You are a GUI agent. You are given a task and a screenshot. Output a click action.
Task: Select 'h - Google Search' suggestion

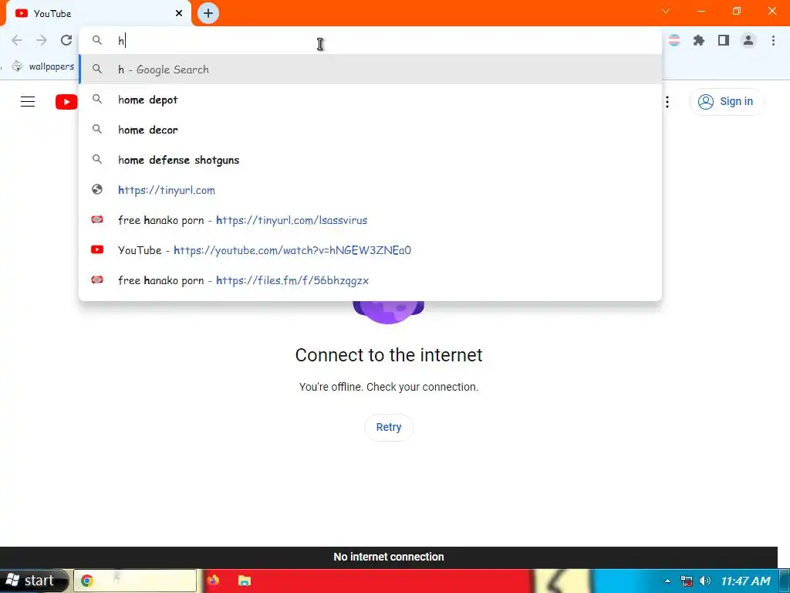370,69
